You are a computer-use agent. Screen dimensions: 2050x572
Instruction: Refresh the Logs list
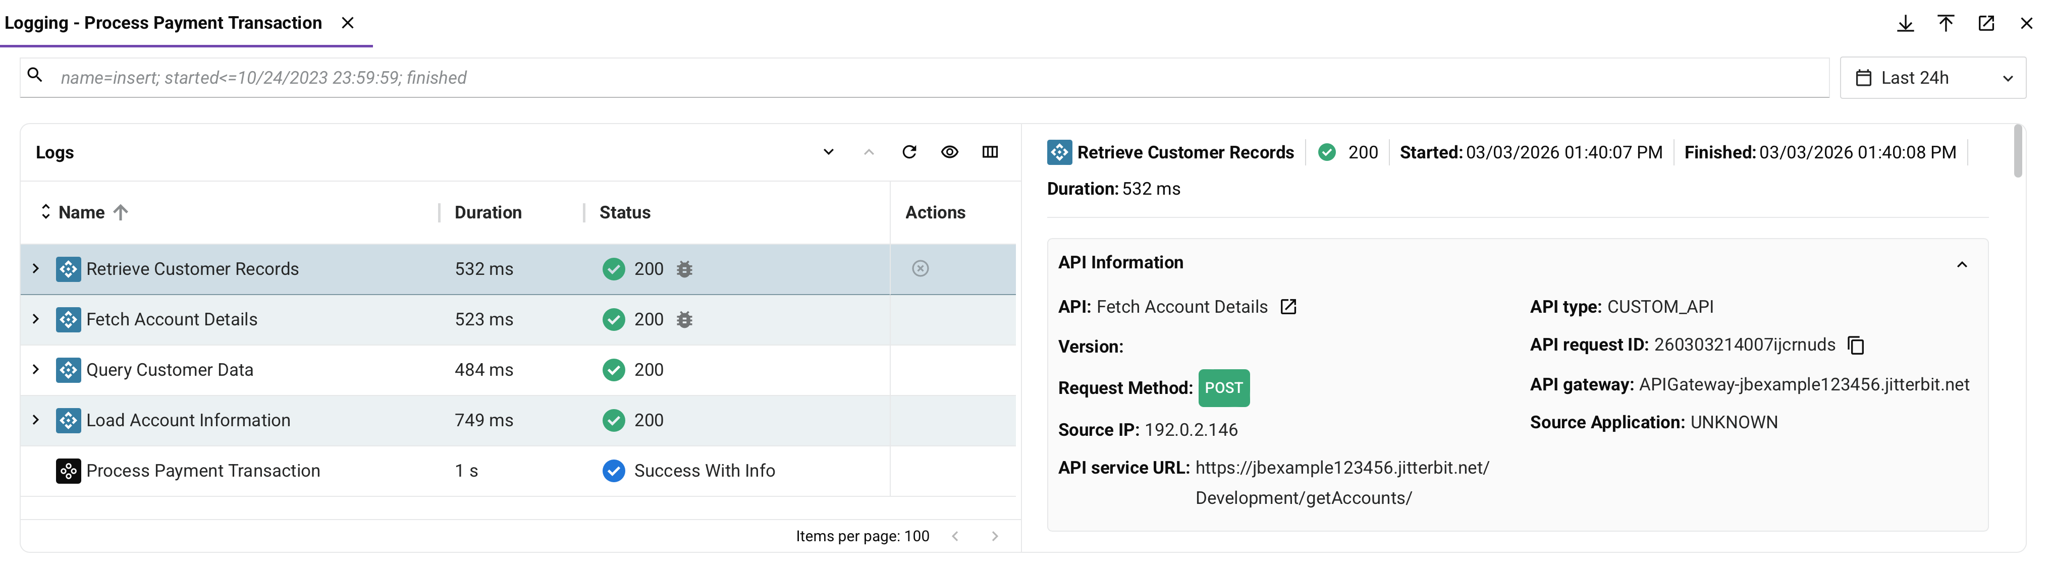(x=909, y=152)
